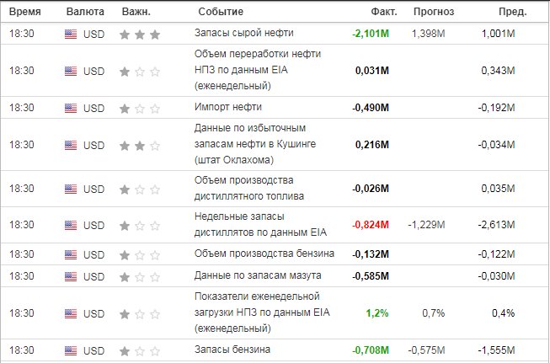
Task: Click the red actual value -0,824M
Action: click(371, 225)
